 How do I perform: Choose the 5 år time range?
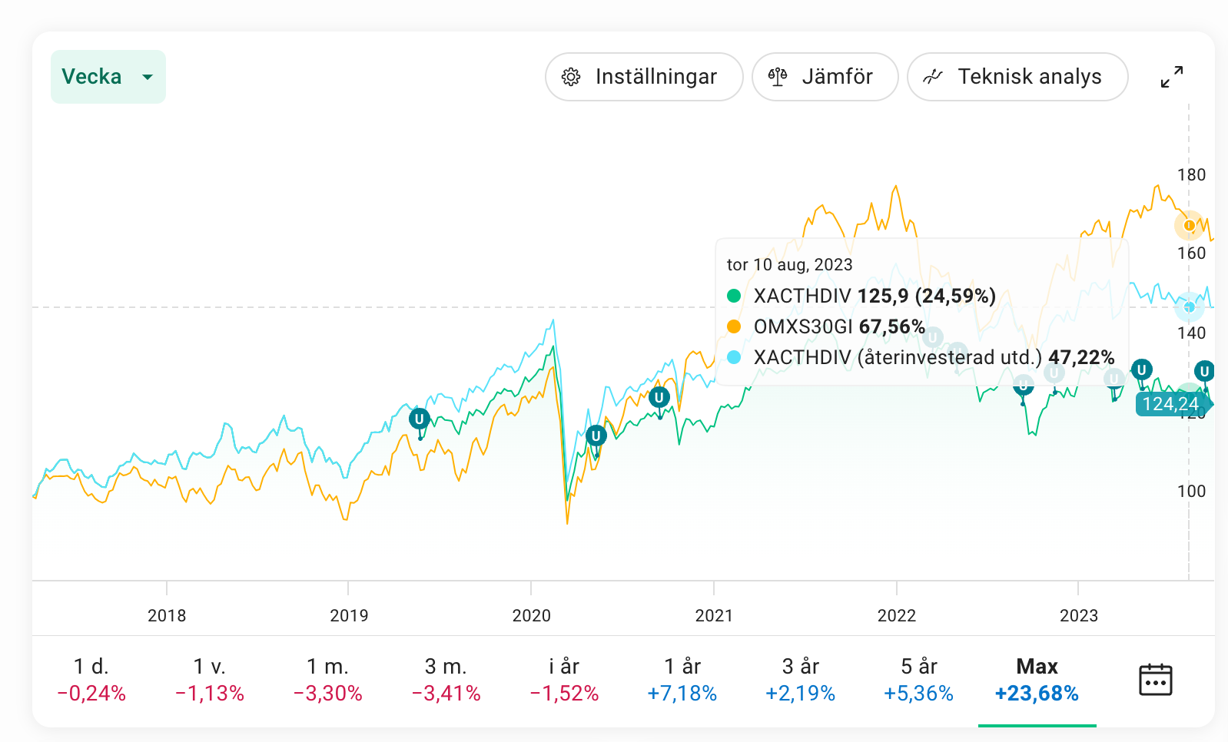[918, 680]
